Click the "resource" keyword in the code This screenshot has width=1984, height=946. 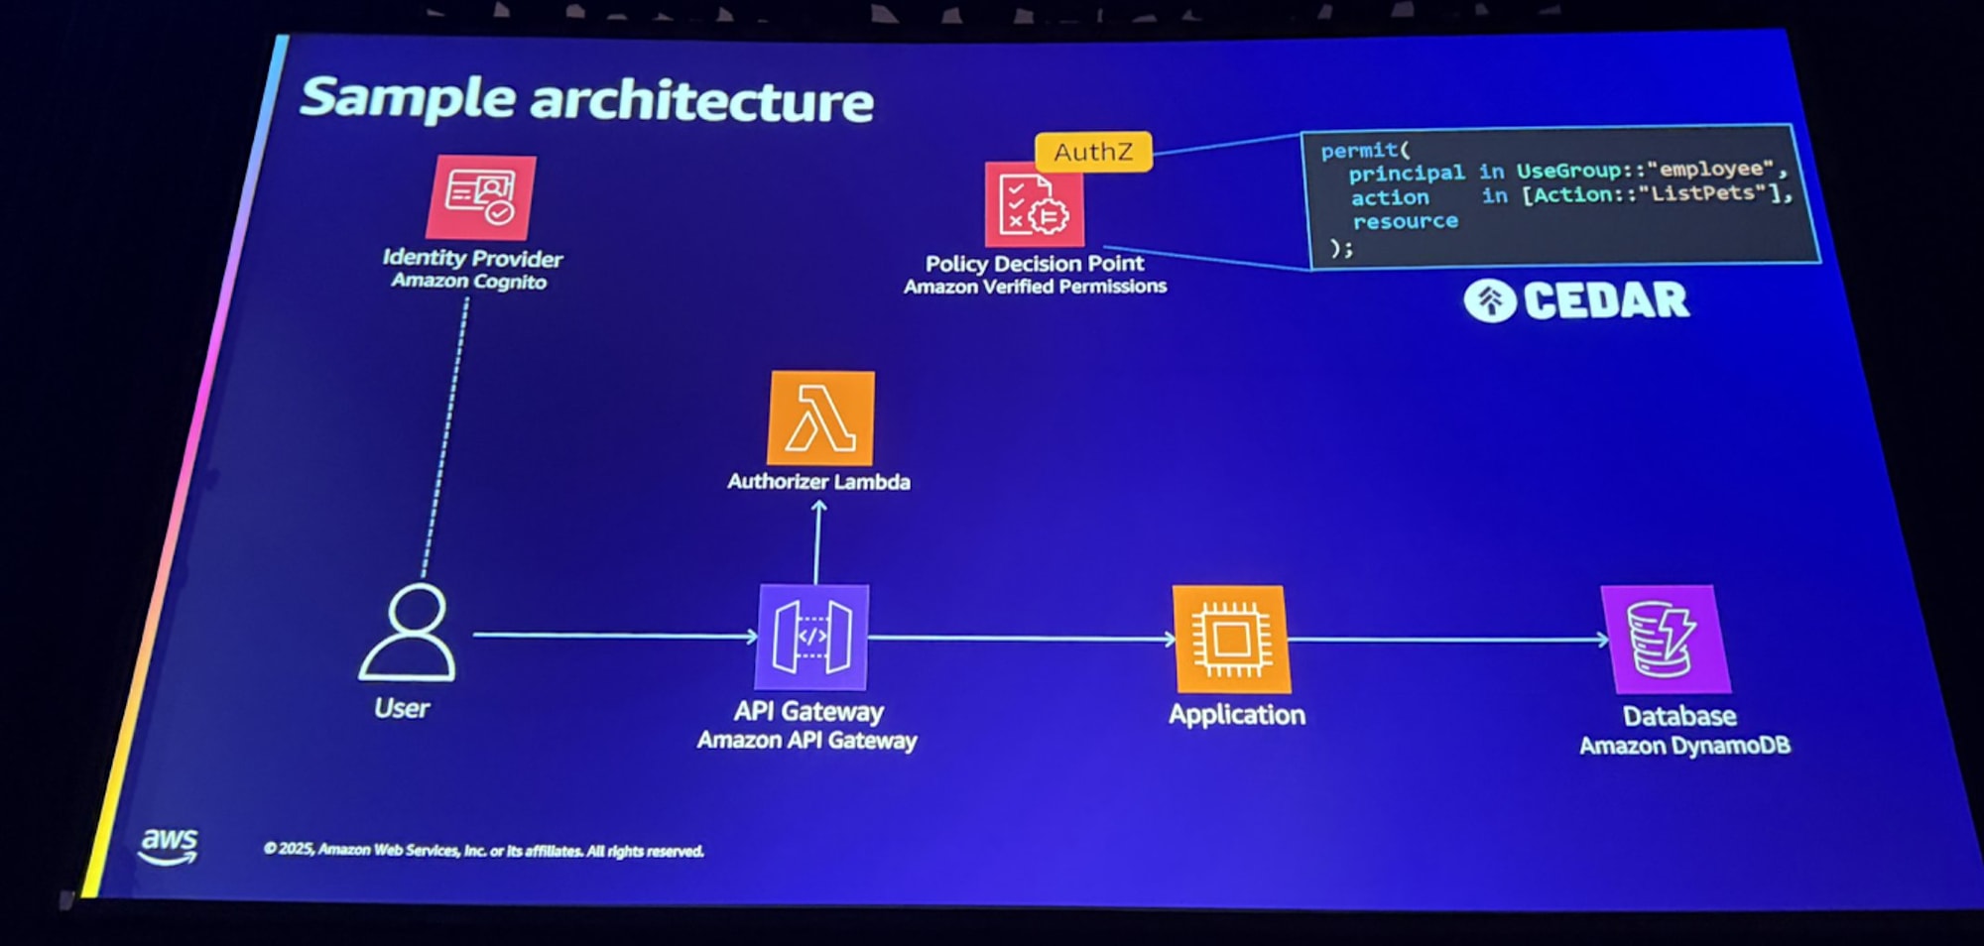[x=1405, y=221]
